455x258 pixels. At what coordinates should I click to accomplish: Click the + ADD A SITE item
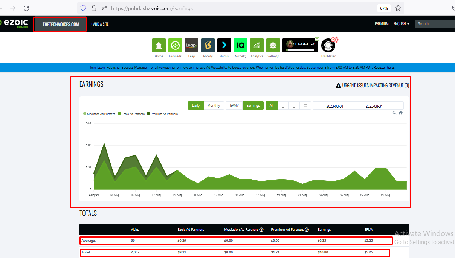coord(99,24)
